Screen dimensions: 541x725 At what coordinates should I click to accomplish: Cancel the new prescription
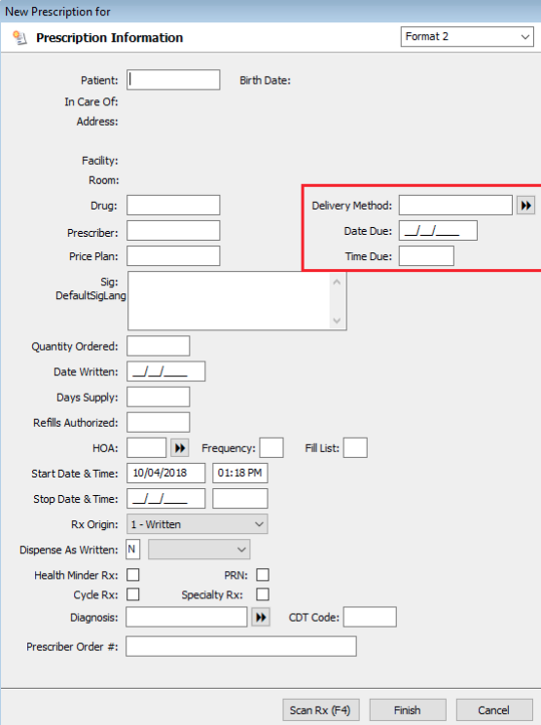point(494,710)
